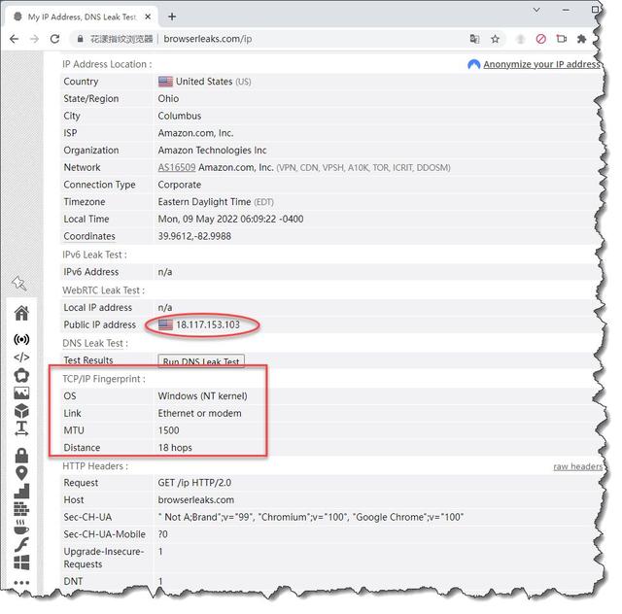Click the Sec-CH-UA header value
This screenshot has height=614, width=622.
[311, 517]
